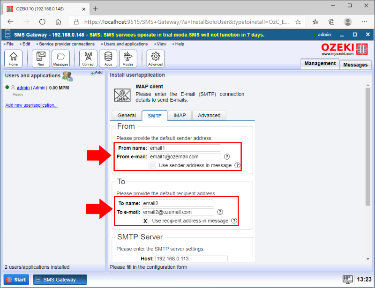Viewport: 375px width, 288px height.
Task: Switch to the Management tab
Action: pos(320,64)
